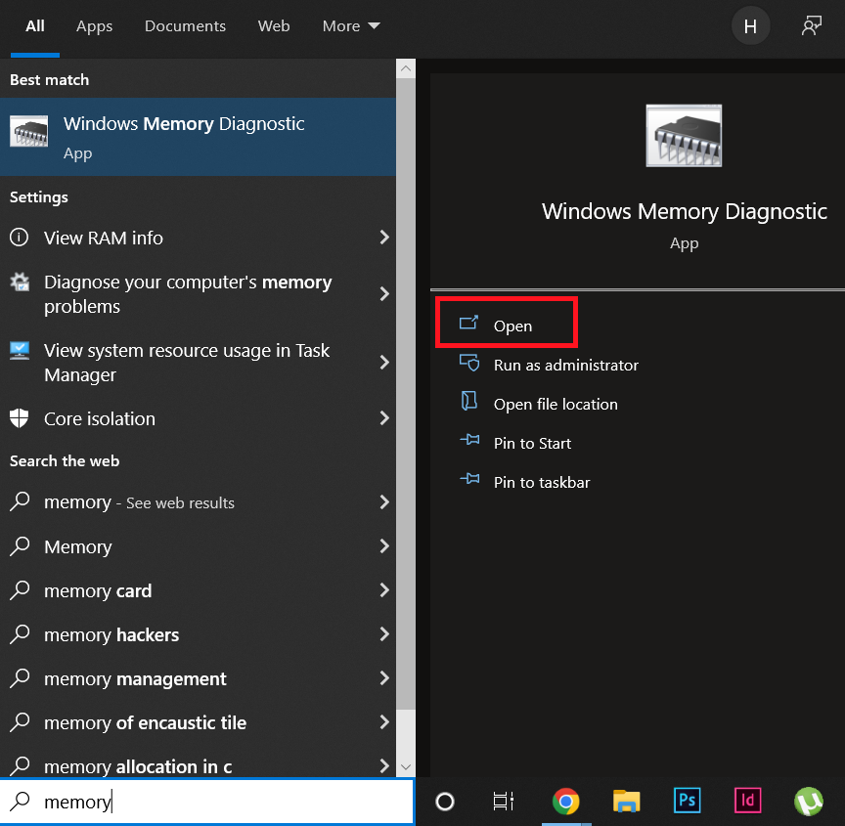
Task: Click the Run as administrator shield icon
Action: point(468,363)
